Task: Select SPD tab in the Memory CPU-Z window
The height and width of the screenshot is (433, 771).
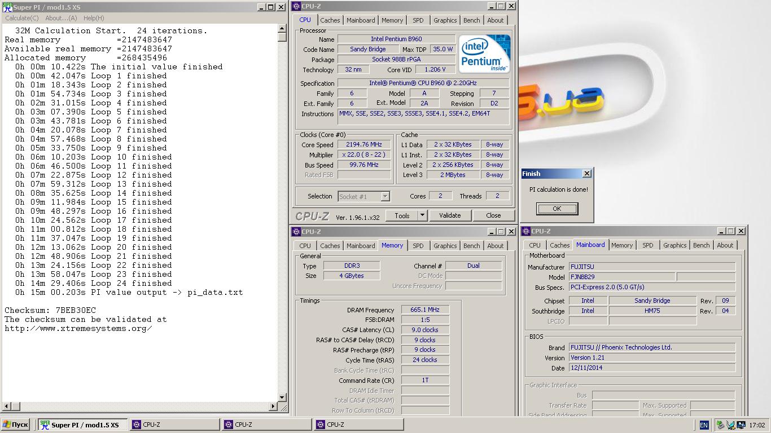Action: (418, 246)
